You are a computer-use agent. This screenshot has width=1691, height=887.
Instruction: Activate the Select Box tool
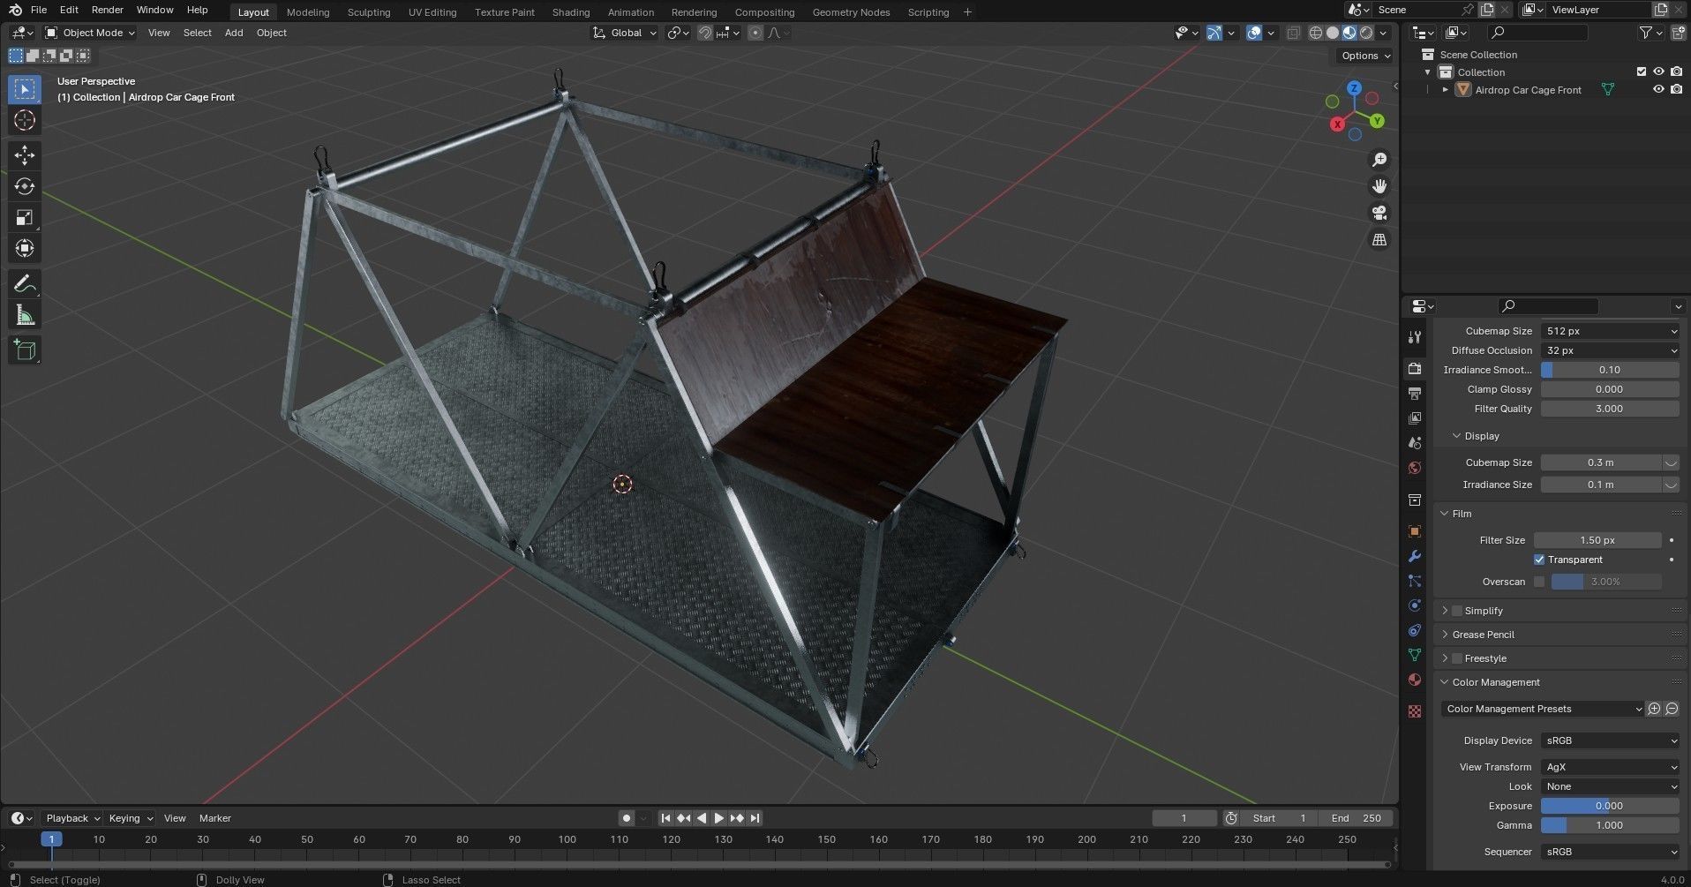(x=25, y=89)
